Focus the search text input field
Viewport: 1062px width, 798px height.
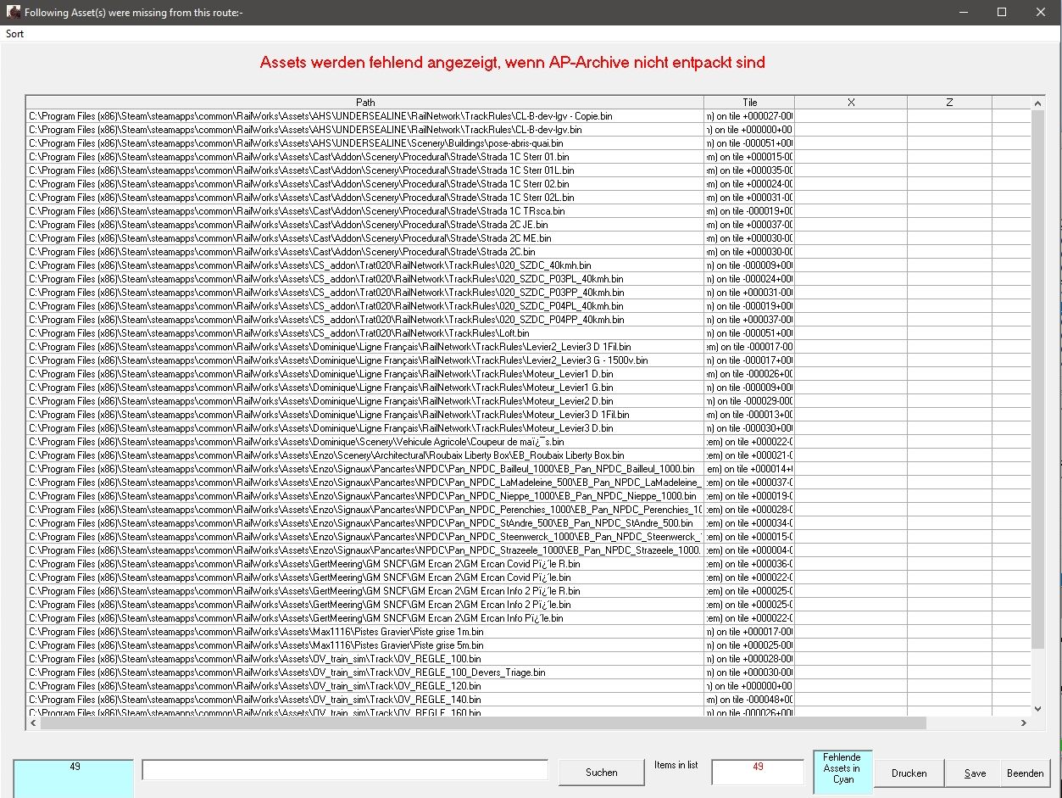click(x=345, y=770)
